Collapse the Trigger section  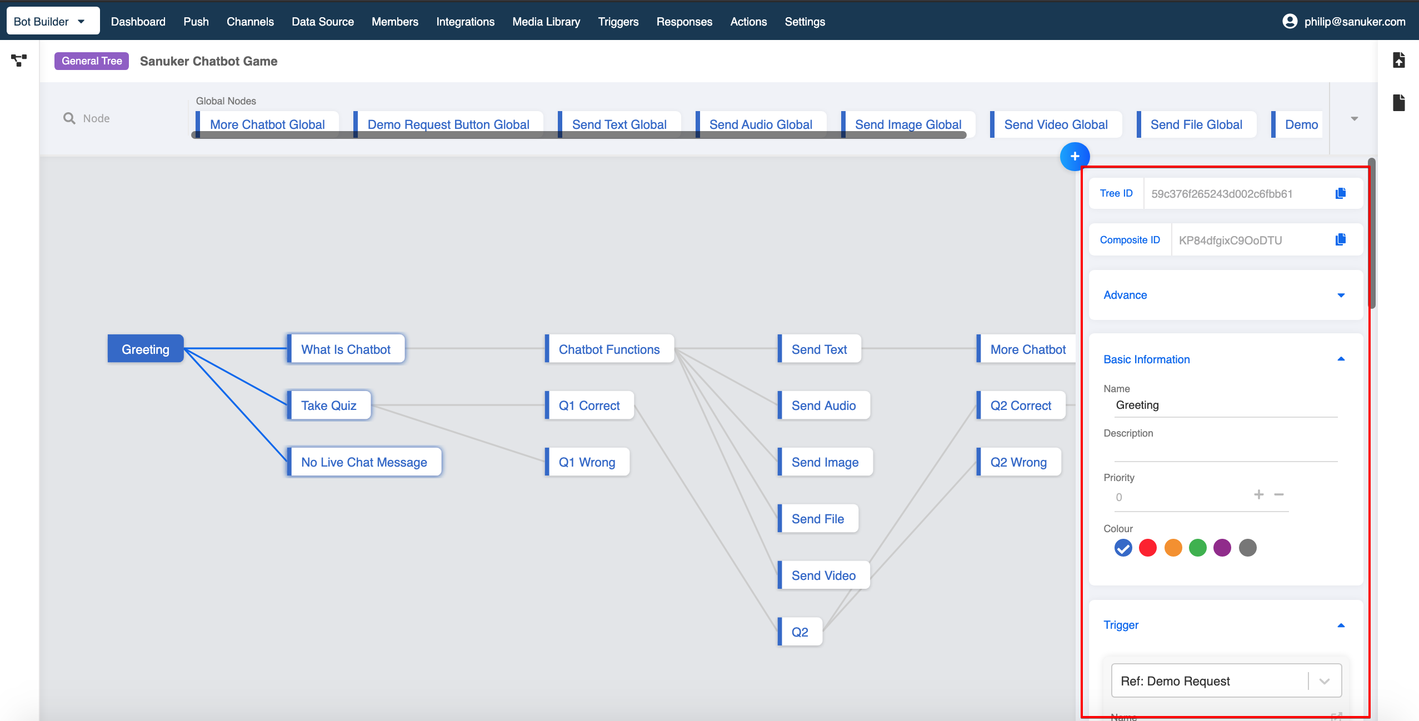(1341, 625)
